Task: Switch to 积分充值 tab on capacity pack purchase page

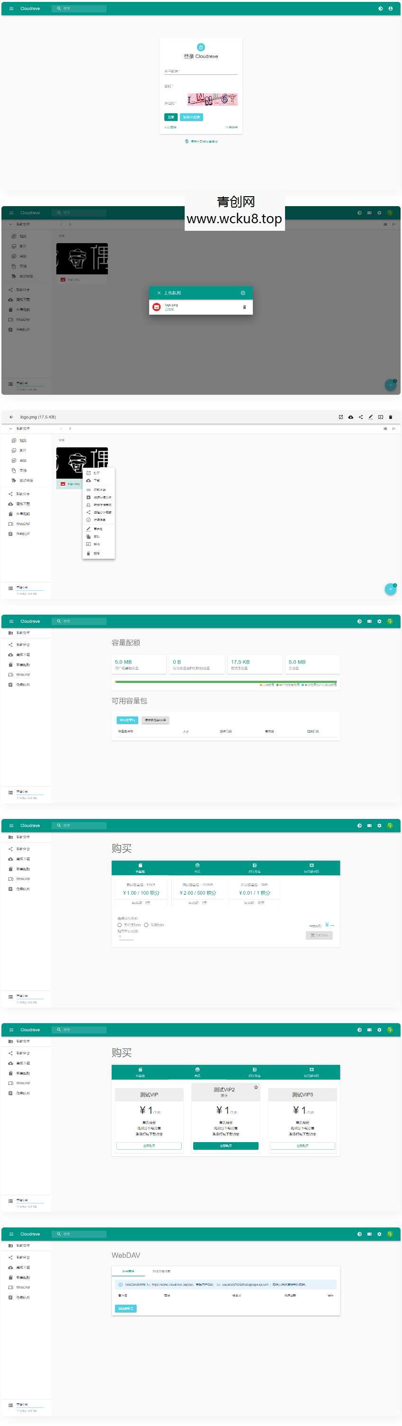Action: pos(254,867)
